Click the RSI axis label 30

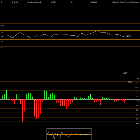click(x=2, y=41)
